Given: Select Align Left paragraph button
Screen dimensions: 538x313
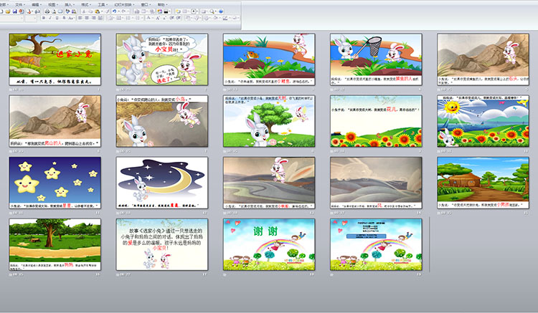Looking at the screenshot, I should [x=80, y=18].
